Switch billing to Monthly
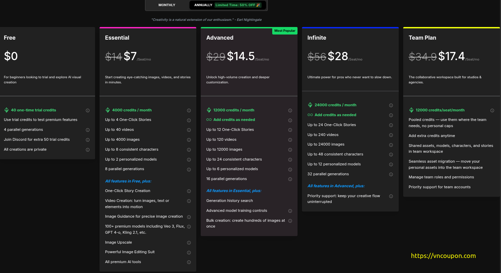Image resolution: width=501 pixels, height=273 pixels. coord(167,5)
